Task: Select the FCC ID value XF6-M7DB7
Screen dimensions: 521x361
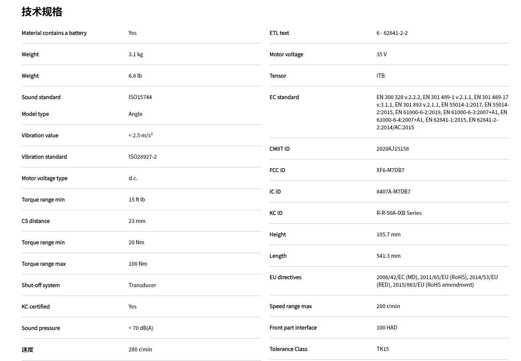Action: pyautogui.click(x=390, y=170)
